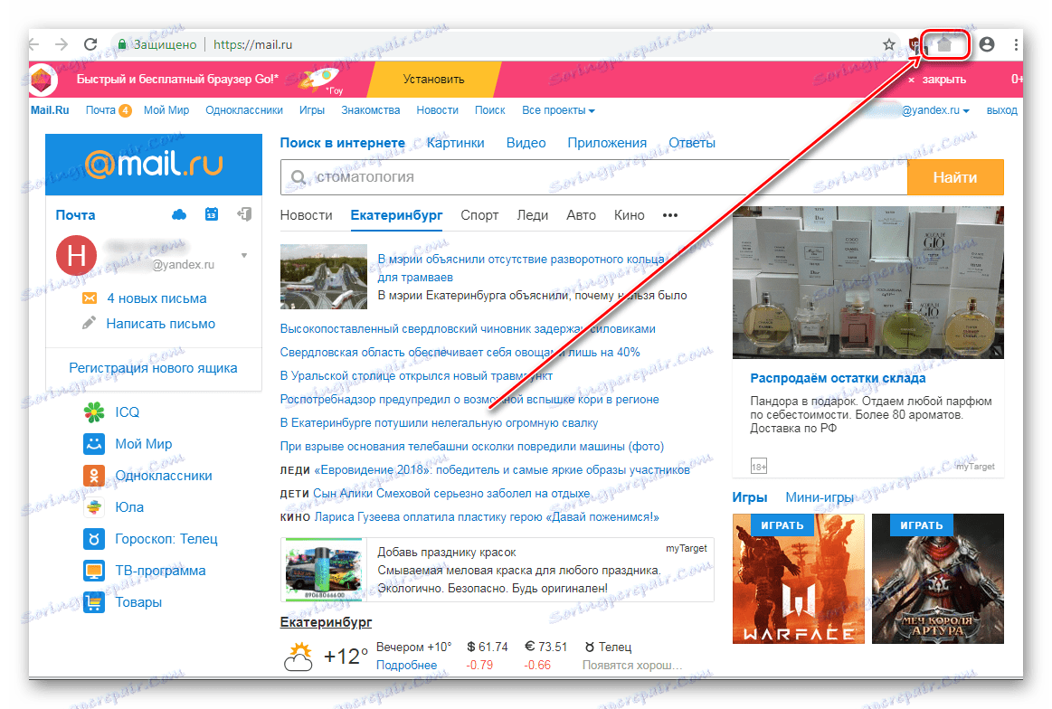
Task: Open the news about нелегальную огромную свалку
Action: [439, 423]
